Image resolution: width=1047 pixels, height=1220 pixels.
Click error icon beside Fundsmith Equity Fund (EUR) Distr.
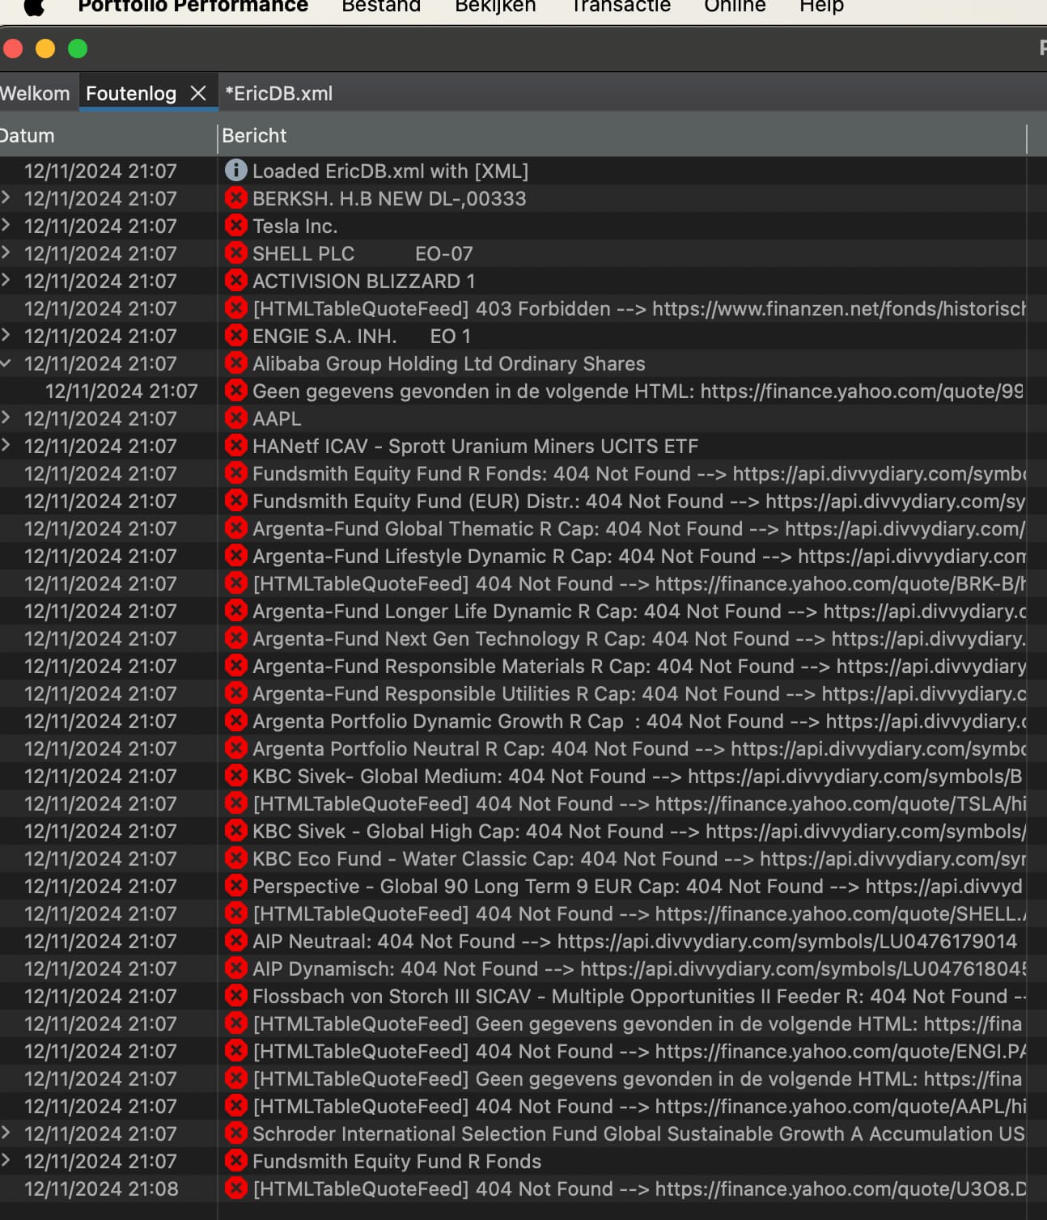point(235,500)
